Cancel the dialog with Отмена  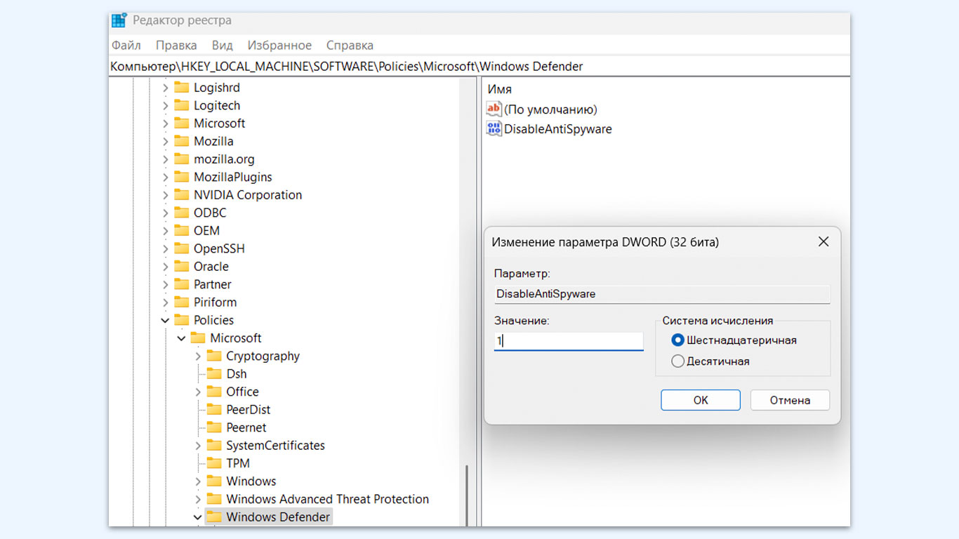click(x=790, y=400)
